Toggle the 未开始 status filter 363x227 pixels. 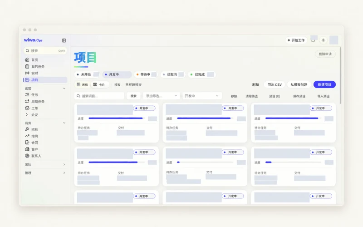[87, 74]
